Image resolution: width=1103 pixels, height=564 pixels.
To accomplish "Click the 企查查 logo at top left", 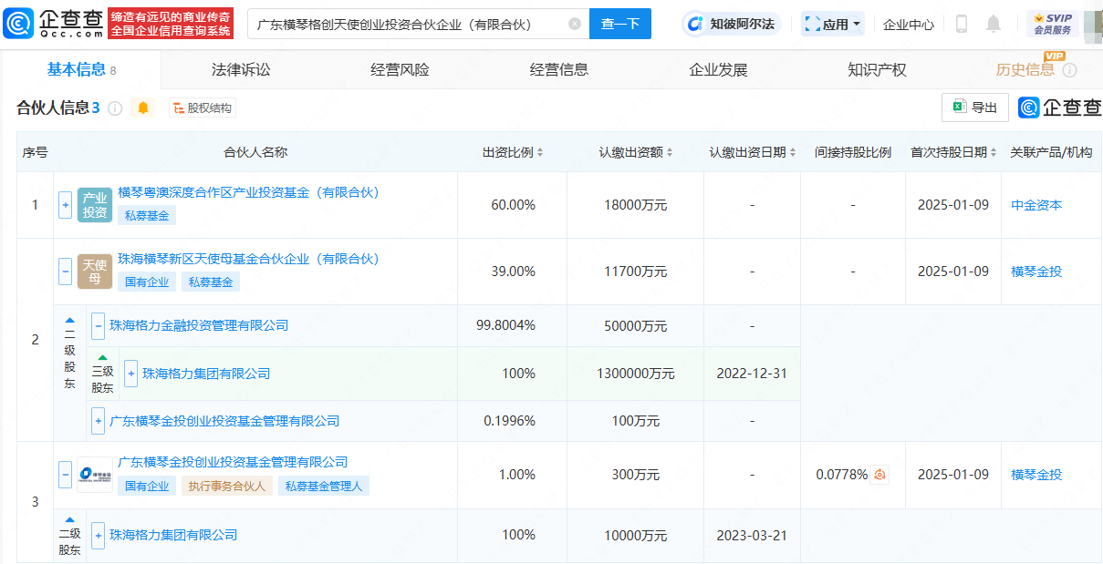I will pos(53,24).
